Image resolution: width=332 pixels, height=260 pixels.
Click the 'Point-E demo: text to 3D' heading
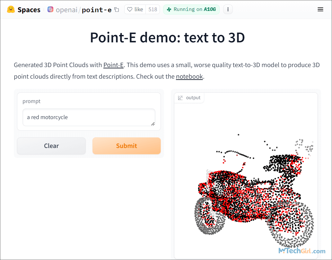(x=167, y=38)
